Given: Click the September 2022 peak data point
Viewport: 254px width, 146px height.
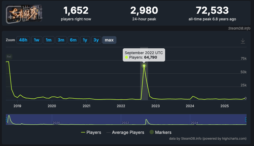Looking at the screenshot, I should (144, 66).
